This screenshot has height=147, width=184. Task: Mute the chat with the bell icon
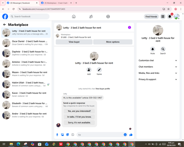pyautogui.click(x=153, y=49)
